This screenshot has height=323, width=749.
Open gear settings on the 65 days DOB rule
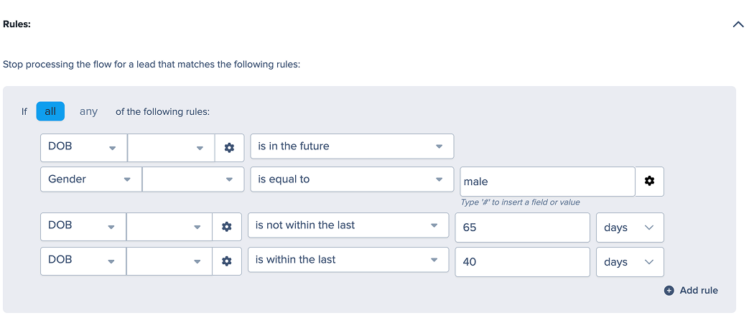[x=227, y=227]
